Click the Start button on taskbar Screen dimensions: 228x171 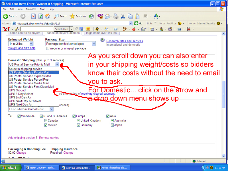click(x=10, y=168)
